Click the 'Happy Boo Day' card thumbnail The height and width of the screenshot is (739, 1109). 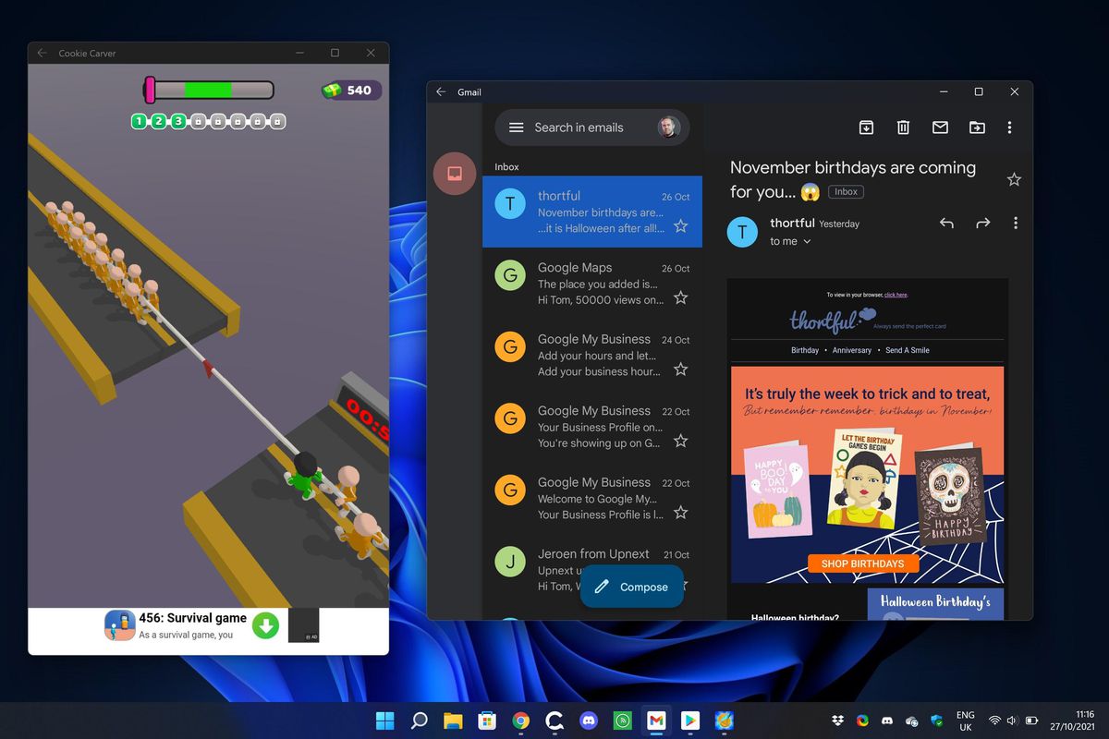(778, 490)
